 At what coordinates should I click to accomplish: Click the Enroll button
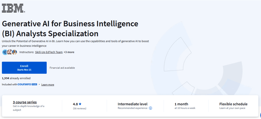pos(24,68)
